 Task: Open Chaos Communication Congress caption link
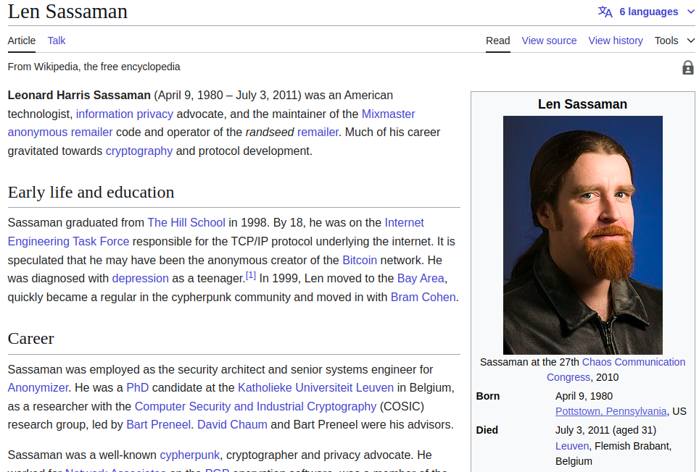[634, 362]
